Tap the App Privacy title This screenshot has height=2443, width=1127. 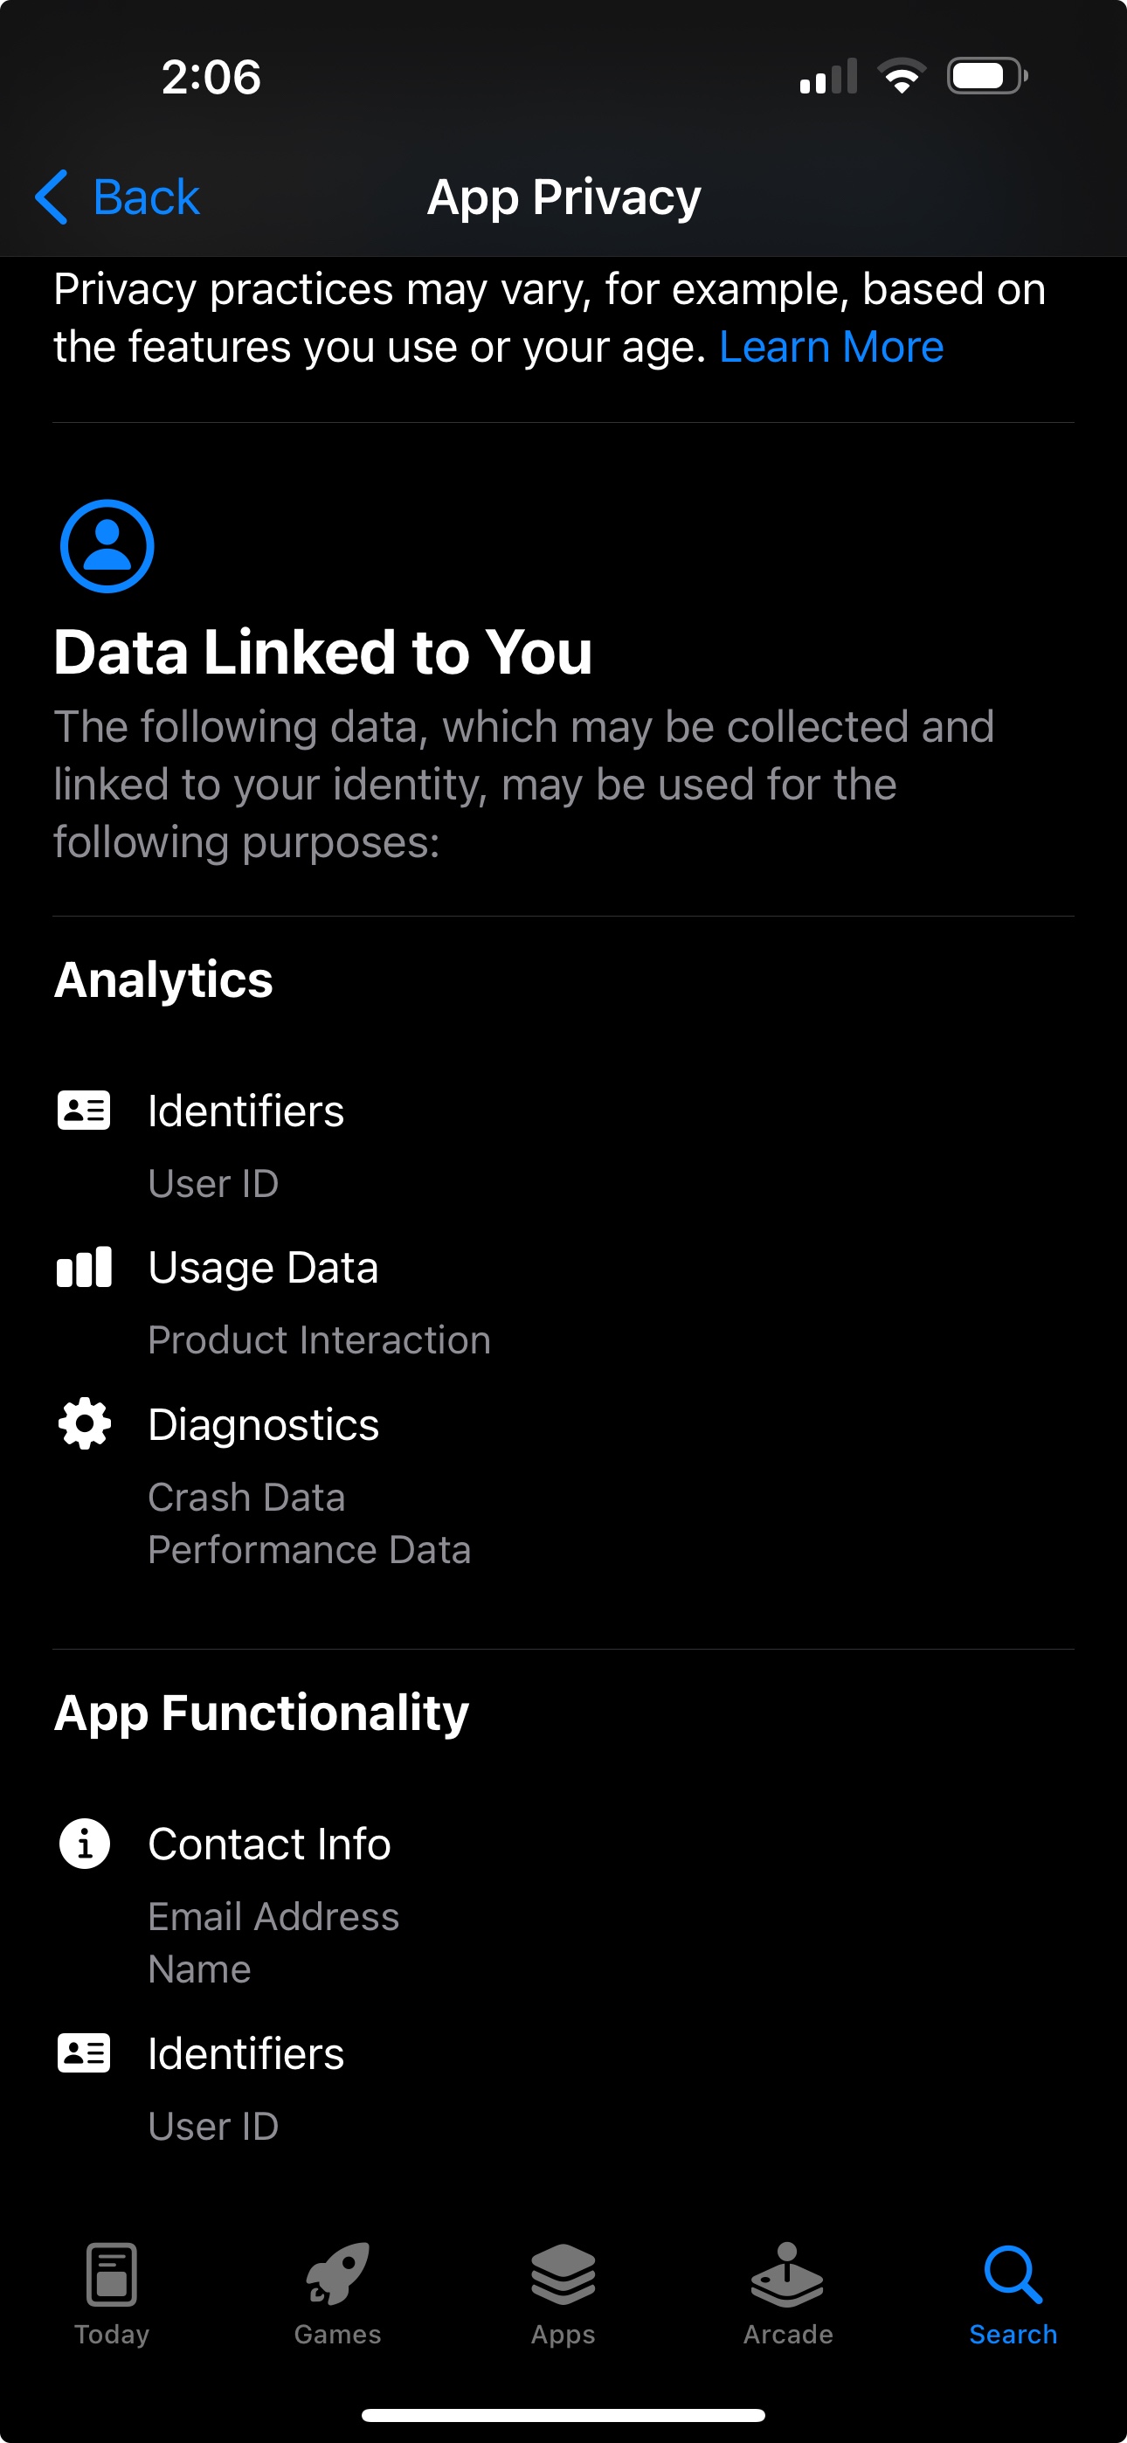[563, 197]
